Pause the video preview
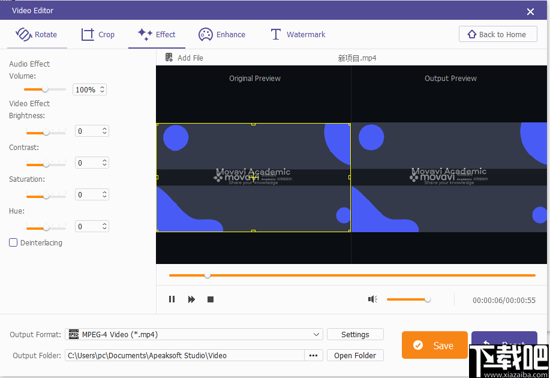This screenshot has height=378, width=550. [172, 299]
